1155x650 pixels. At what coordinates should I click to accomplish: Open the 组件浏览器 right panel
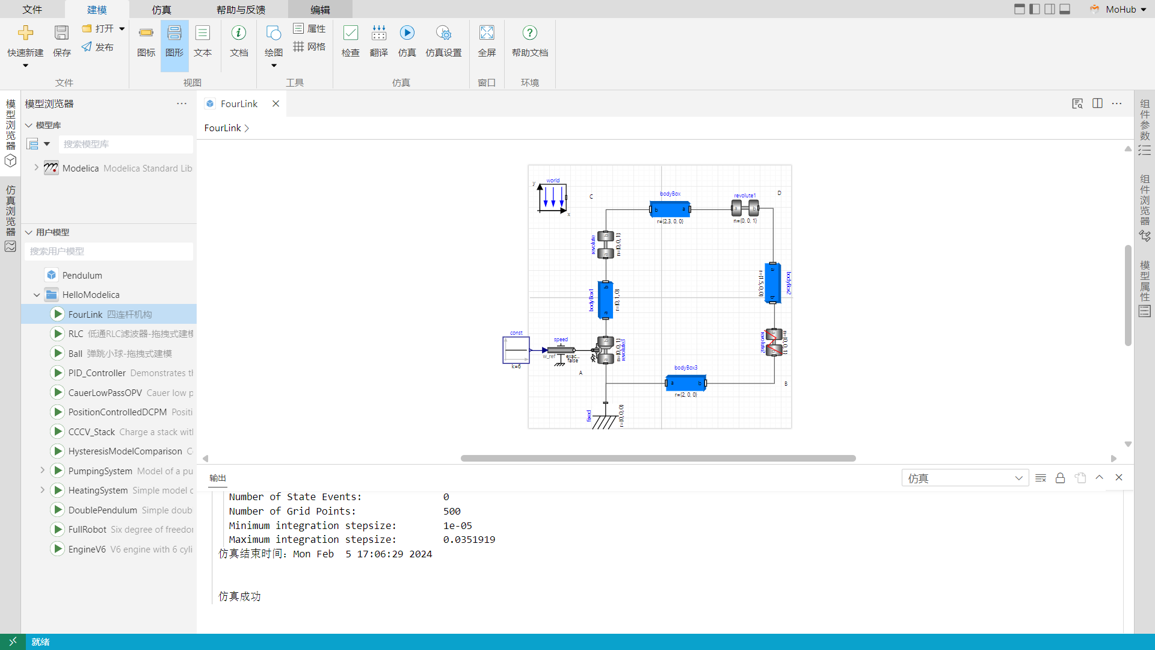pyautogui.click(x=1145, y=208)
